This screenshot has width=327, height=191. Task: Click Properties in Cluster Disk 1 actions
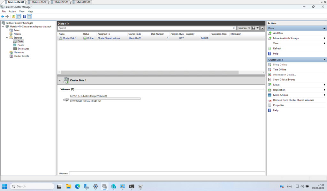[278, 105]
